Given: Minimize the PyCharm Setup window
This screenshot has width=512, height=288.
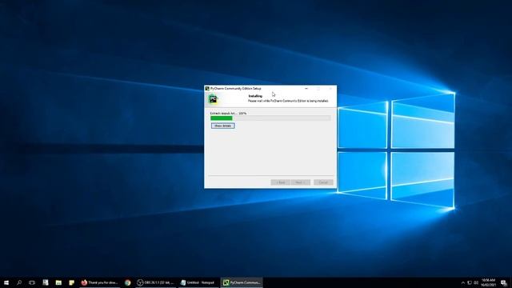Looking at the screenshot, I should point(306,89).
